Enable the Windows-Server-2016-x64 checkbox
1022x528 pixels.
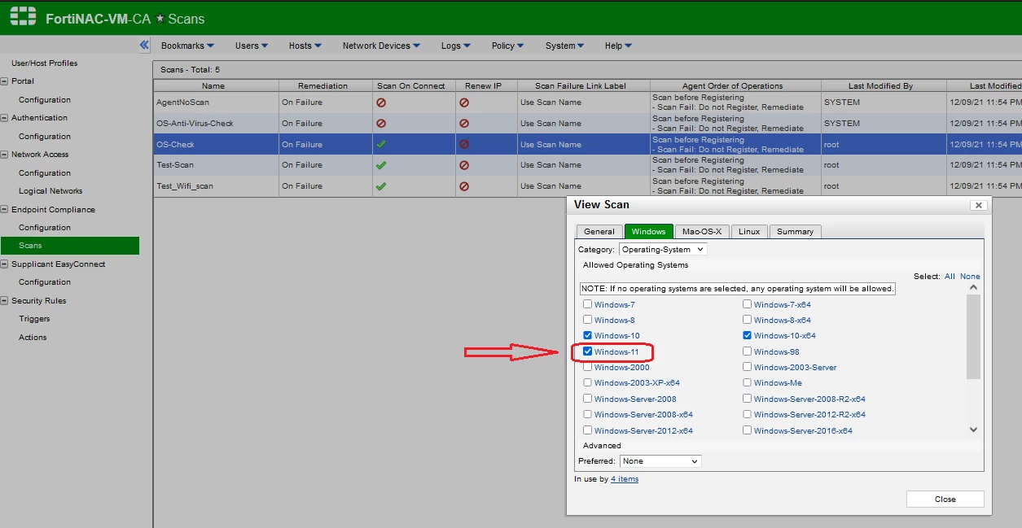(748, 430)
